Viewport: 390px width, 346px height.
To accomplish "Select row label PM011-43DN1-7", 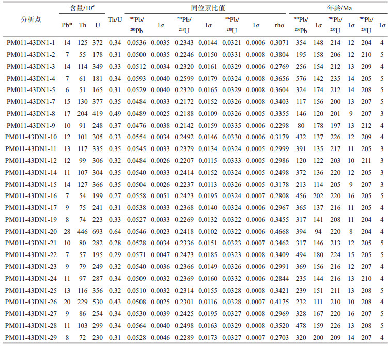I will point(30,102).
